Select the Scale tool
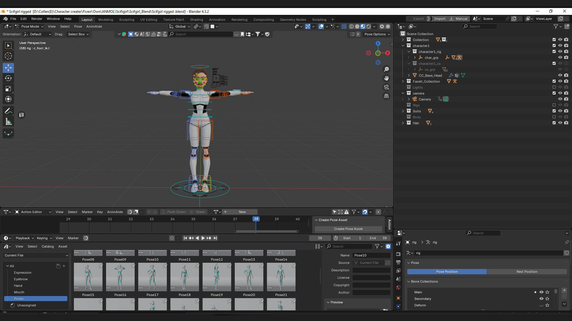Screen dimensions: 572x321 [8, 89]
